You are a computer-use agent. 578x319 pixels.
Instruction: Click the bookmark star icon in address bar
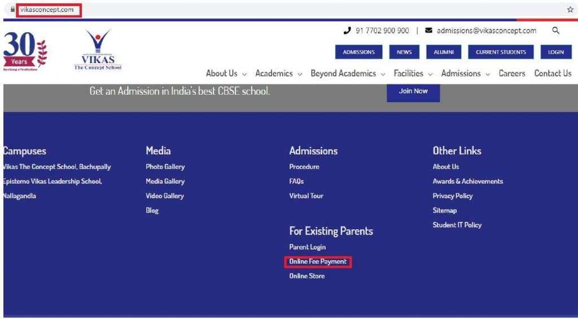(x=570, y=10)
